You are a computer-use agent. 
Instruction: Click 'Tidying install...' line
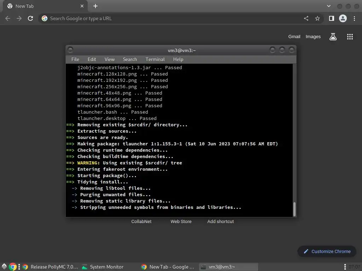coord(103,182)
